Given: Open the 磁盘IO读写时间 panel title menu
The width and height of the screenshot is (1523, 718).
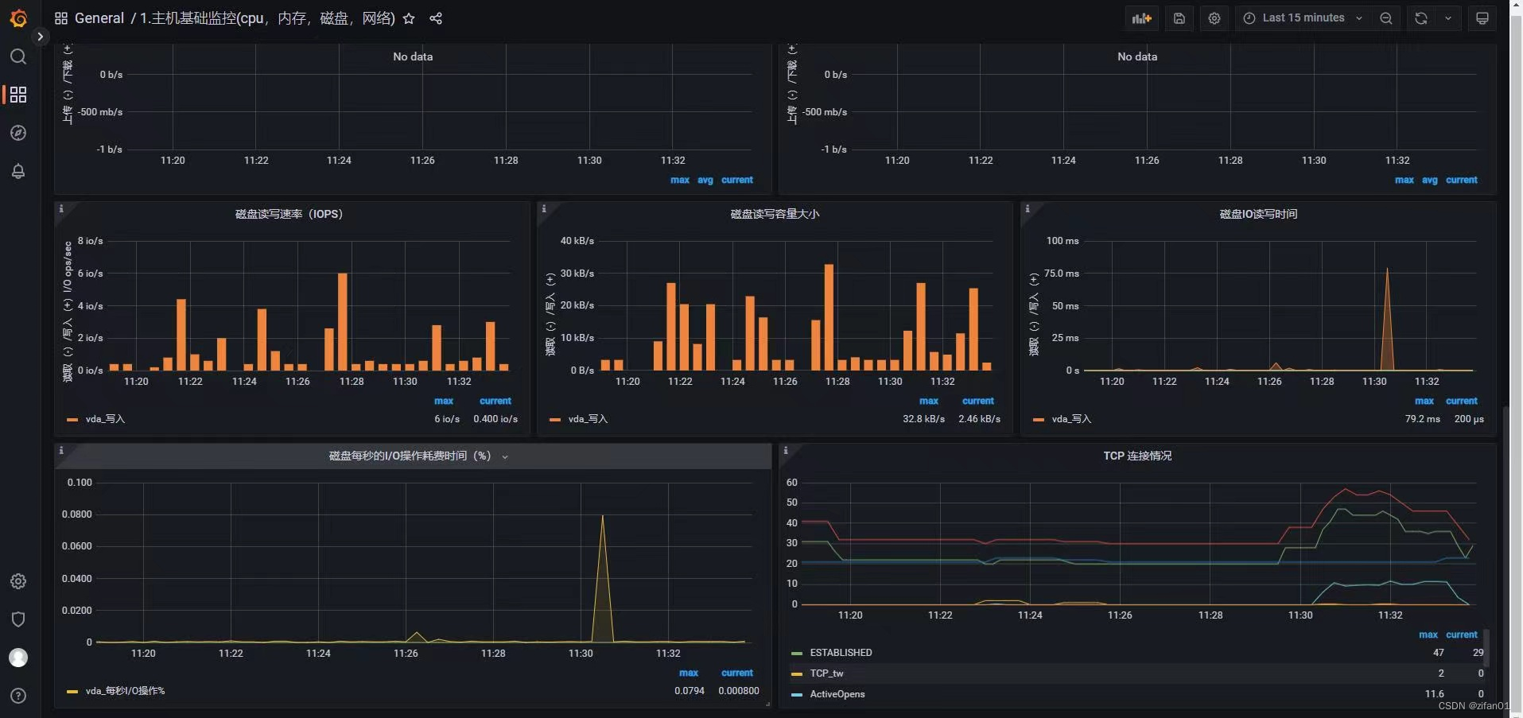Looking at the screenshot, I should pyautogui.click(x=1259, y=213).
